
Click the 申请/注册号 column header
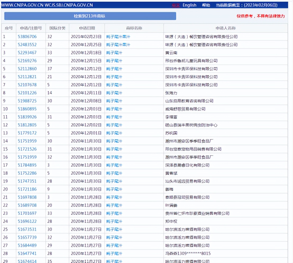coord(31,28)
